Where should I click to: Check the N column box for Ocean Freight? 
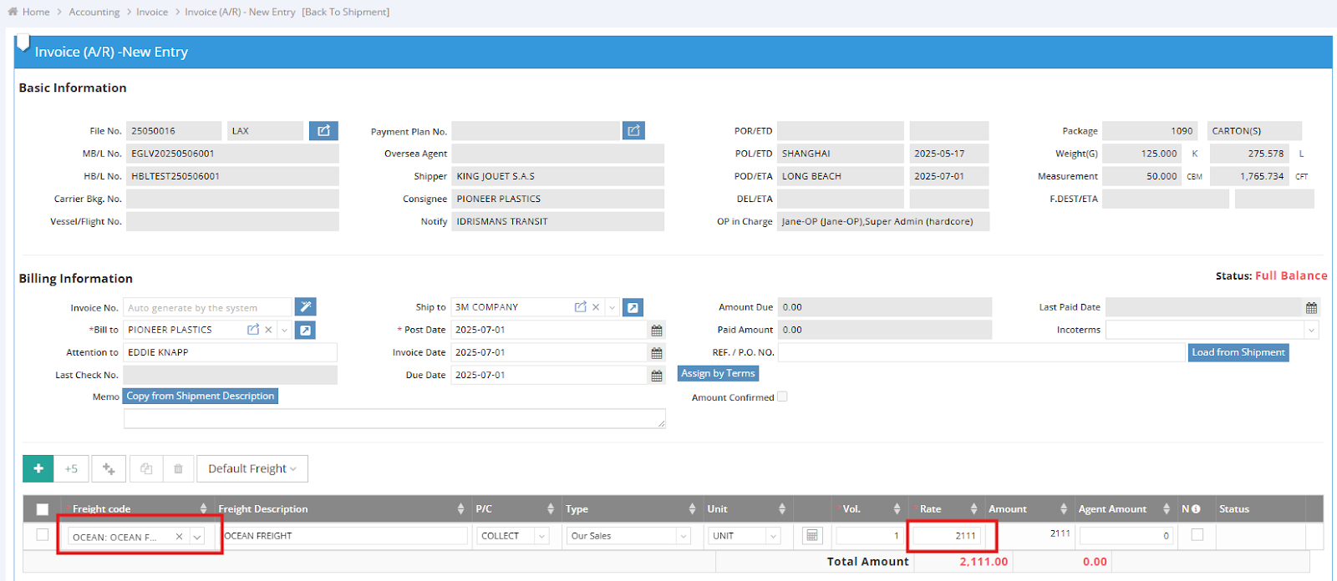pyautogui.click(x=1197, y=535)
